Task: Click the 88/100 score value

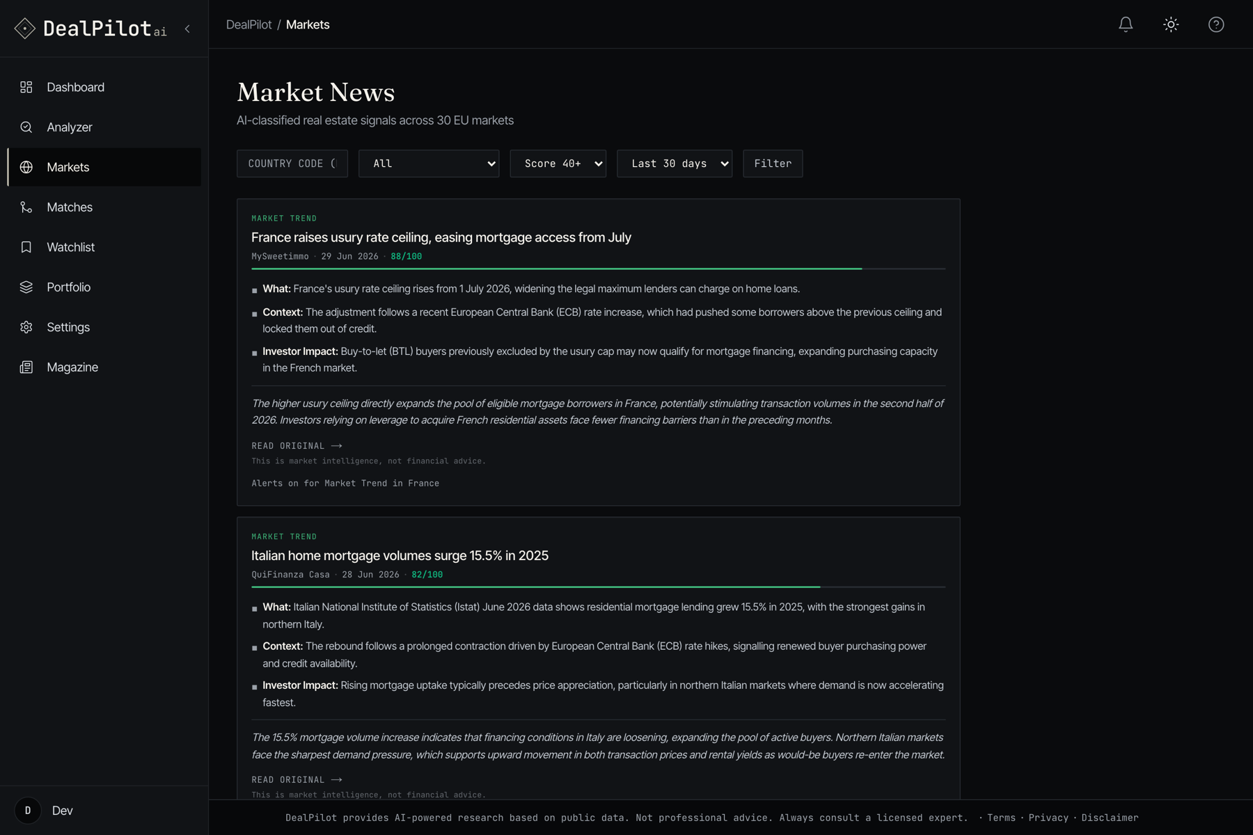Action: (x=407, y=256)
